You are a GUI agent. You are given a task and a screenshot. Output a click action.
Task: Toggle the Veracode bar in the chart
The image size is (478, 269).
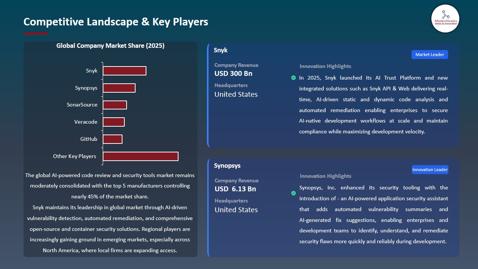click(x=114, y=122)
